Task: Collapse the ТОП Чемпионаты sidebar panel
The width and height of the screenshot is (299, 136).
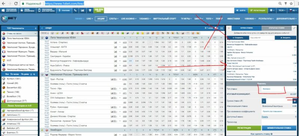Action: click(36, 28)
